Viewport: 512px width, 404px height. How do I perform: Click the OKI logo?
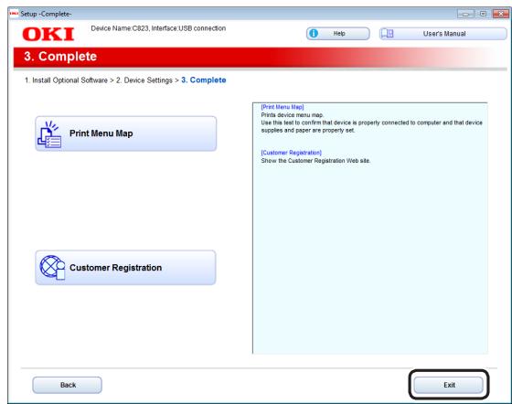pos(48,34)
